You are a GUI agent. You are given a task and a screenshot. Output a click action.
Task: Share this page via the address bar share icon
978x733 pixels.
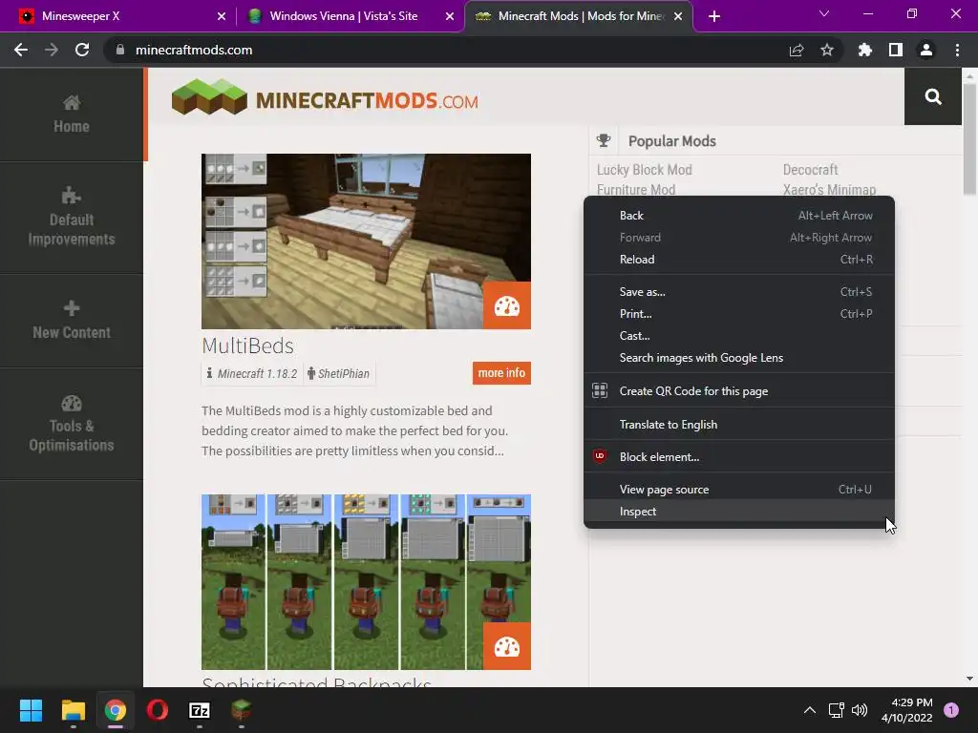797,50
